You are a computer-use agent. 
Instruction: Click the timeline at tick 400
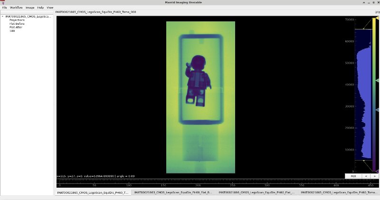[336, 185]
